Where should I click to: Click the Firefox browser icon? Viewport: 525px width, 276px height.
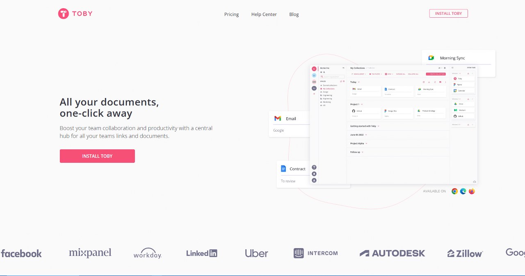(472, 191)
